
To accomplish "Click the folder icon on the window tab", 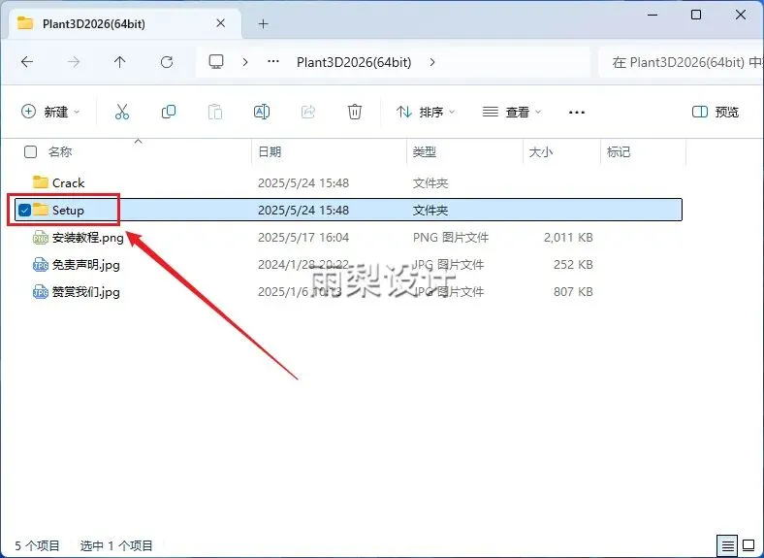I will [x=25, y=23].
